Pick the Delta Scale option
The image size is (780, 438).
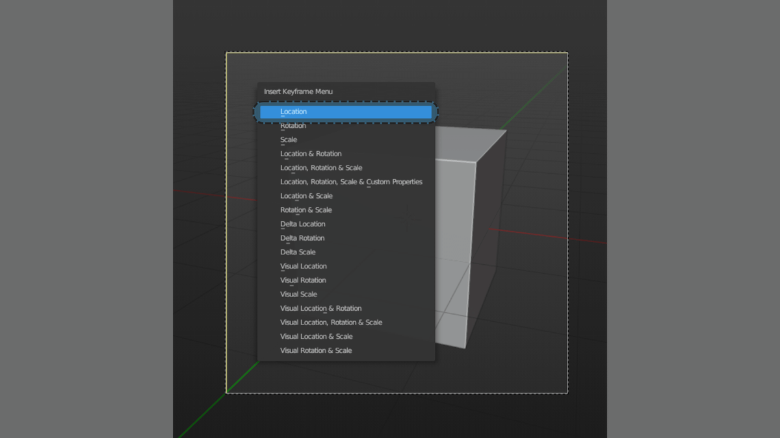point(298,252)
